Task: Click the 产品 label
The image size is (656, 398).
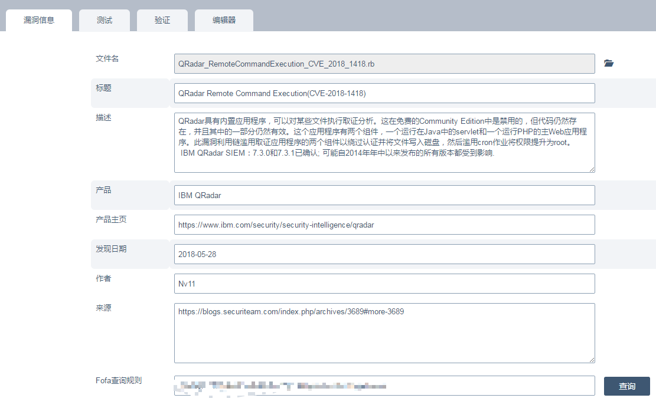Action: pos(103,190)
